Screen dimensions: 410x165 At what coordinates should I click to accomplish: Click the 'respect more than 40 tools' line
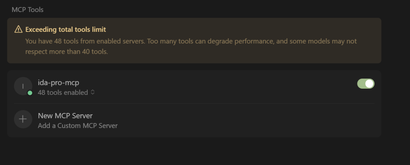(x=67, y=52)
